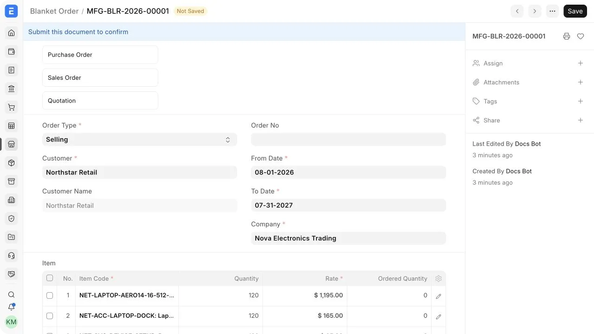Click Blanket Order breadcrumb
This screenshot has height=334, width=594.
[x=54, y=11]
